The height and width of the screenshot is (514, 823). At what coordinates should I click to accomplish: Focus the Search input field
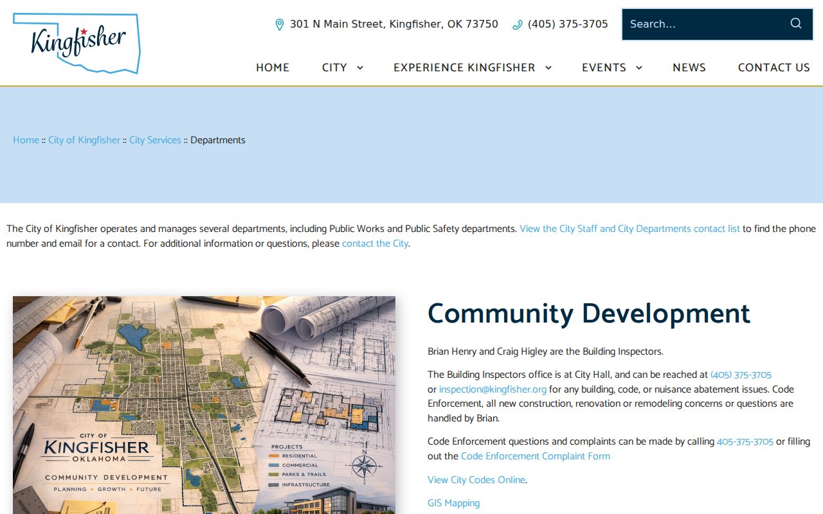coord(705,24)
